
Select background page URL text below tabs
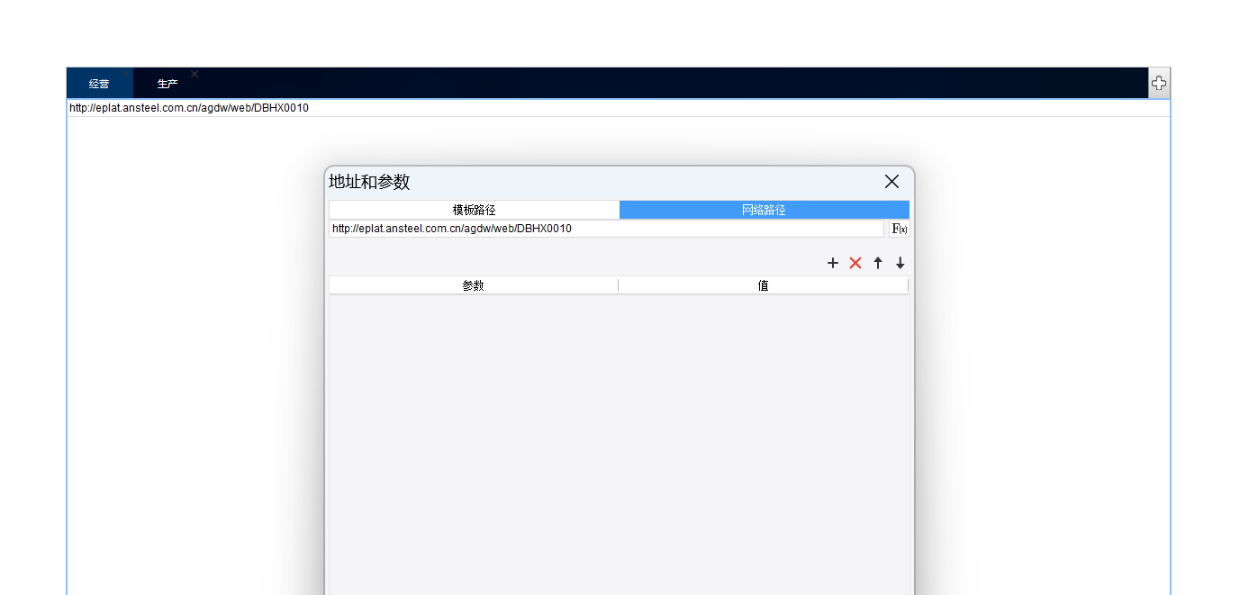(189, 108)
